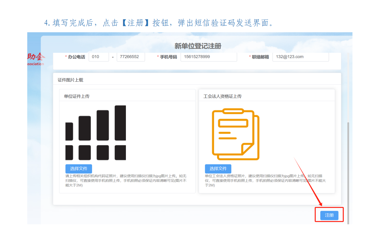384x252 pixels.
Task: Click the black bar-chart preview image
Action: click(96, 133)
